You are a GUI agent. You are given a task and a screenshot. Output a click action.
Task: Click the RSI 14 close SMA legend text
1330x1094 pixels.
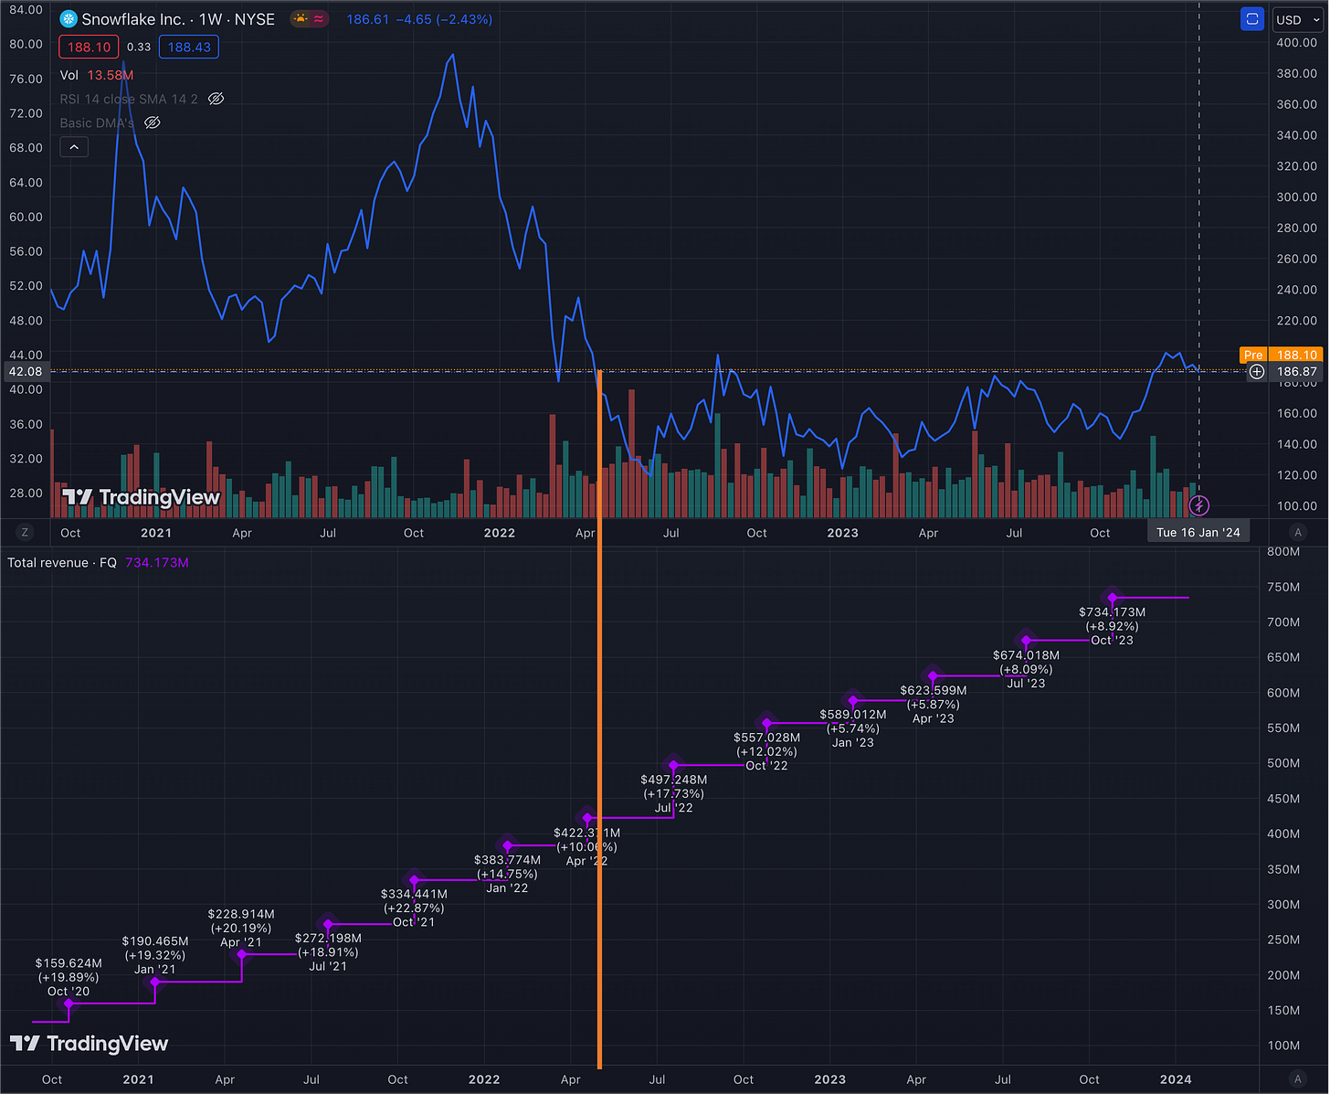129,99
